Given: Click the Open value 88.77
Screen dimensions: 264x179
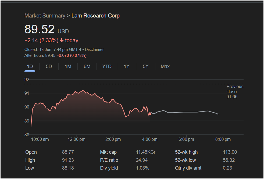Looking at the screenshot, I should (68, 152).
